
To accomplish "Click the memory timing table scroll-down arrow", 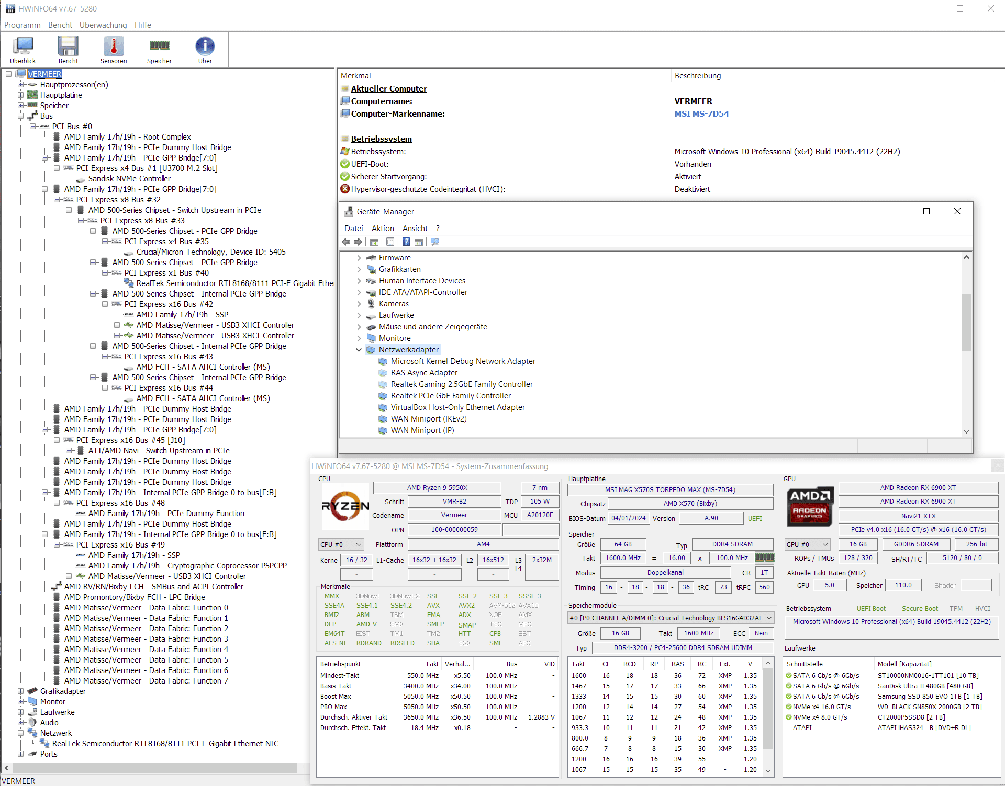I will [x=768, y=770].
